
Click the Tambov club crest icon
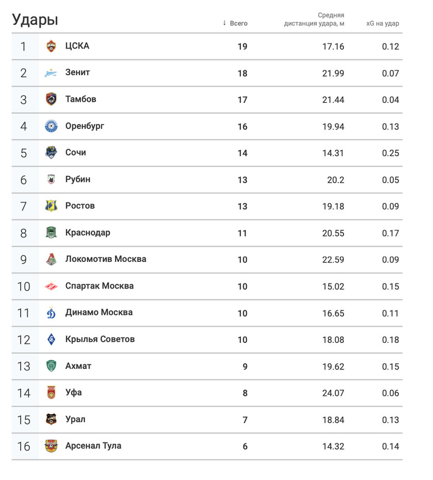[x=51, y=99]
